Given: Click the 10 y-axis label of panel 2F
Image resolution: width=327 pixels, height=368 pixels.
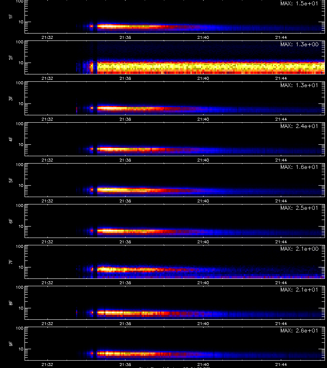Looking at the screenshot, I should pyautogui.click(x=21, y=63).
